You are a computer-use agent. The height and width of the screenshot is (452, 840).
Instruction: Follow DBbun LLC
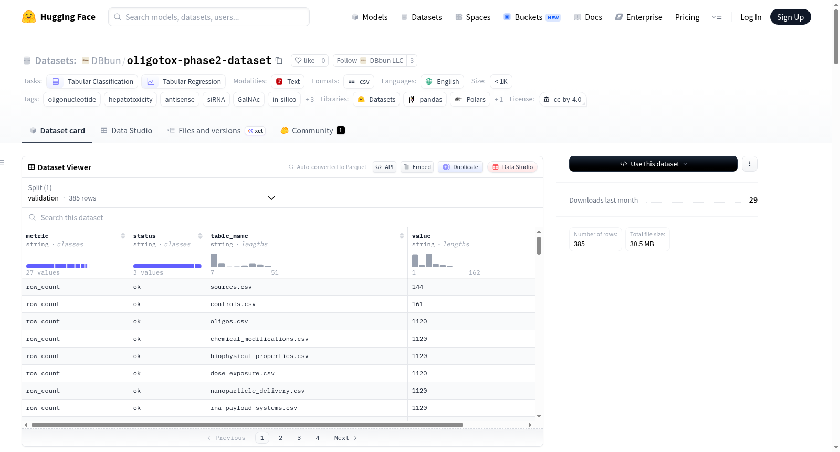click(x=370, y=60)
